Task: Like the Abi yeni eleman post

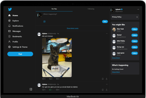Action: tap(58, 79)
